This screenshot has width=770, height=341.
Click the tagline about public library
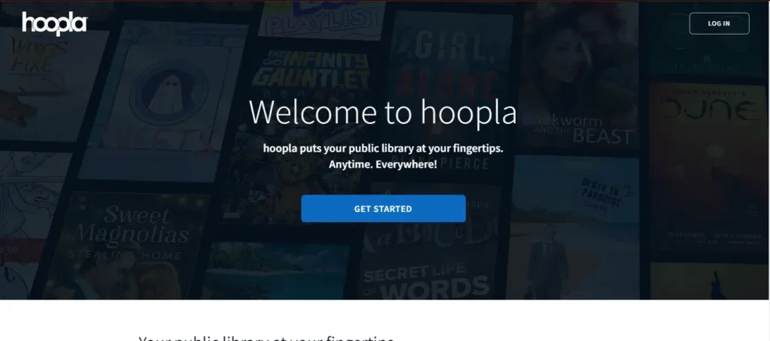click(x=383, y=148)
